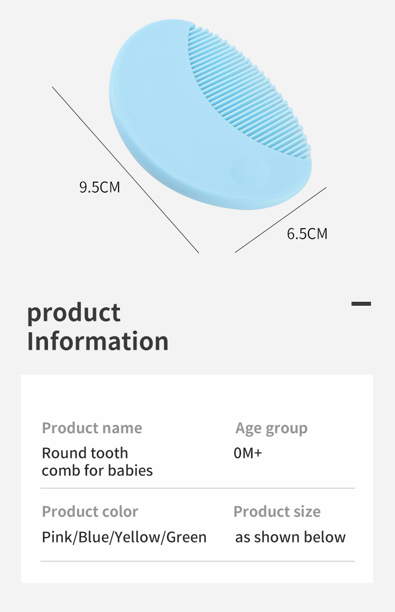The height and width of the screenshot is (612, 395).
Task: Click the circular indent on the comb
Action: pyautogui.click(x=250, y=169)
